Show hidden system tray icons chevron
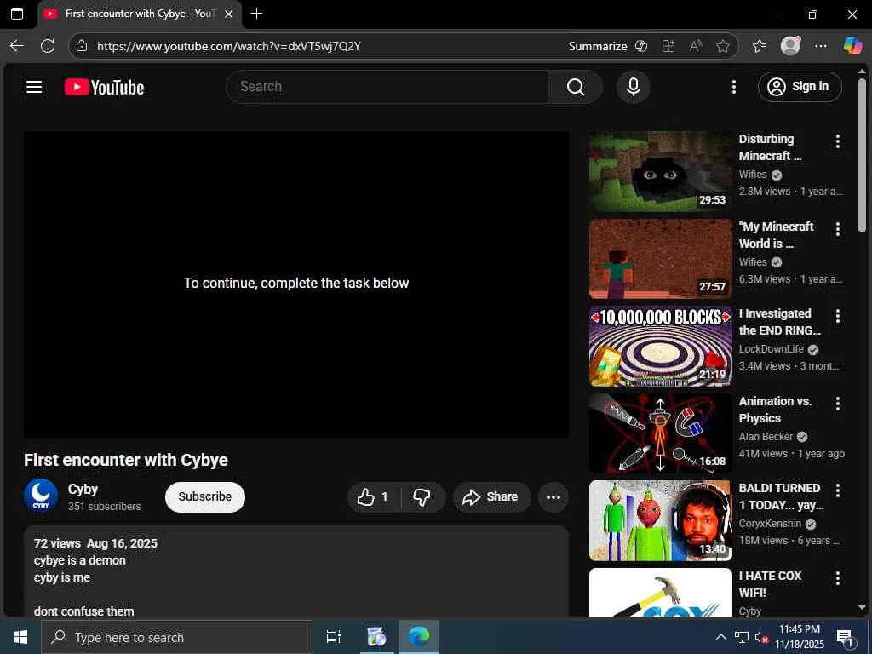This screenshot has width=872, height=654. 720,637
